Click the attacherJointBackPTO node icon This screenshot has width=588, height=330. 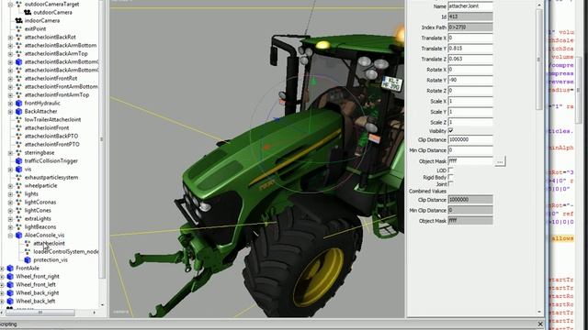click(18, 137)
